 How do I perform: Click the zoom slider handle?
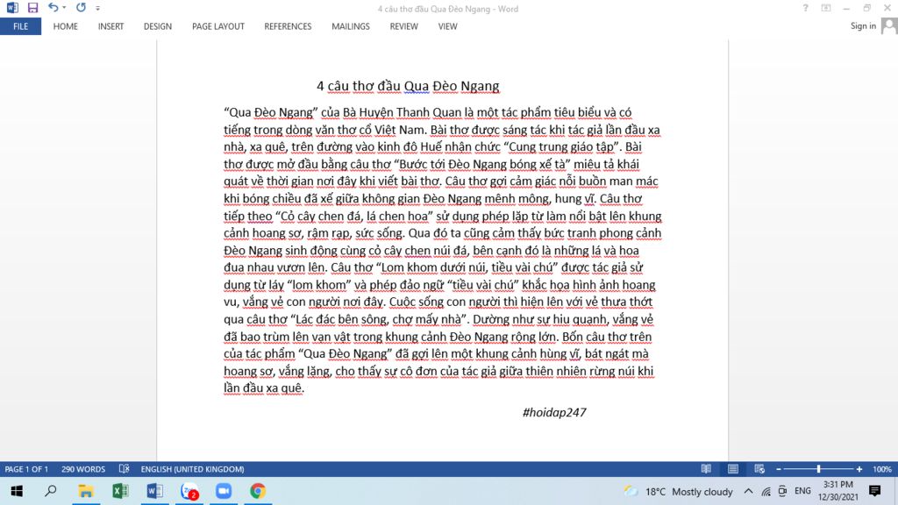pyautogui.click(x=818, y=469)
